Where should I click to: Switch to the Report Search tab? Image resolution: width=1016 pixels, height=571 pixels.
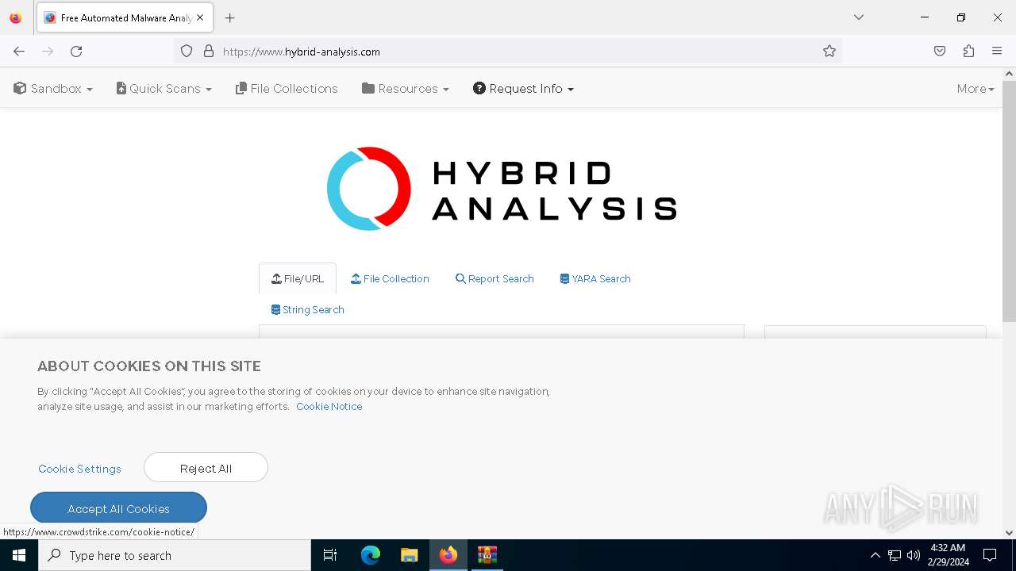pyautogui.click(x=495, y=278)
